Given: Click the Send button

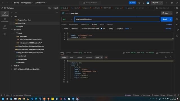Looking at the screenshot, I should [165, 19].
